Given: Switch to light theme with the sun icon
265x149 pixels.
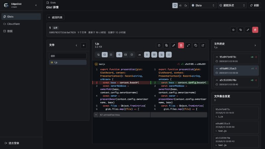Looking at the screenshot, I should tap(180, 5).
